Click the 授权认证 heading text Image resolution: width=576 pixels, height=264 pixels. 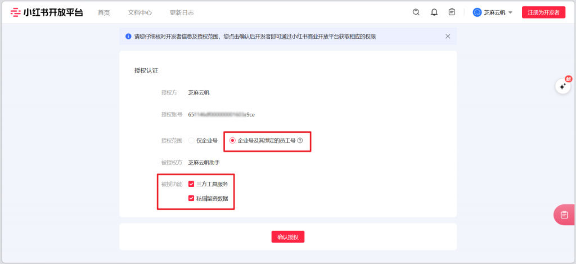146,70
